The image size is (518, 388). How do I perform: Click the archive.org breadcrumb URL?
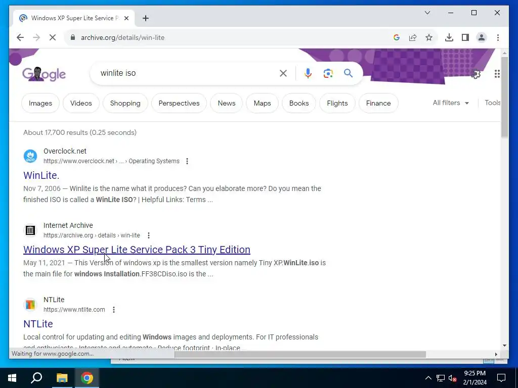coord(92,235)
